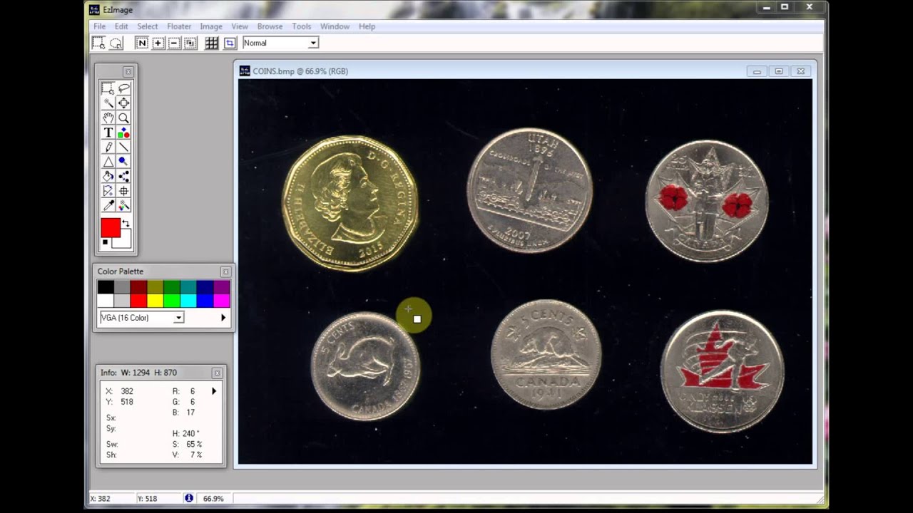Select the paint bucket fill tool
This screenshot has width=913, height=513.
click(x=108, y=176)
